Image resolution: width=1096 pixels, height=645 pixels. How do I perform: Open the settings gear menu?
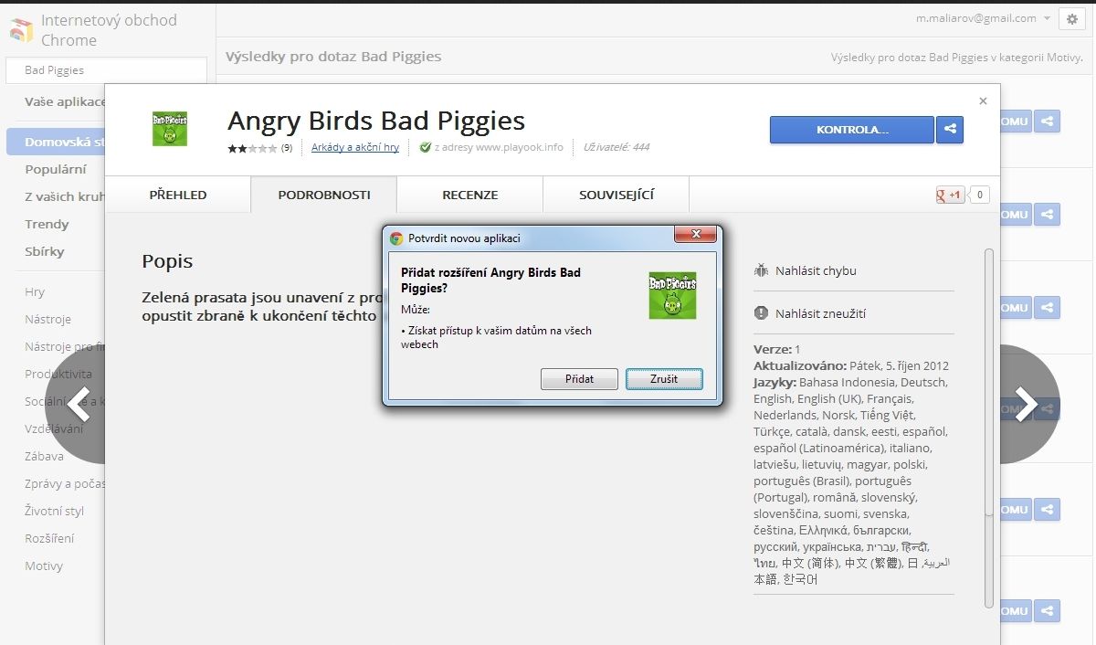pos(1071,18)
